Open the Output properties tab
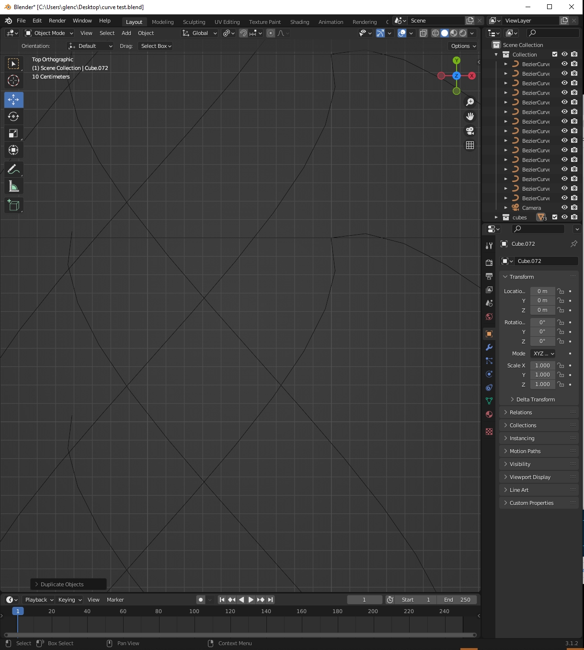Image resolution: width=584 pixels, height=650 pixels. point(489,276)
